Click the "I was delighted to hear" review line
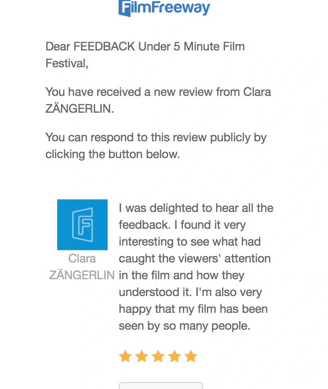Screen dimensions: 328x389 pyautogui.click(x=196, y=208)
